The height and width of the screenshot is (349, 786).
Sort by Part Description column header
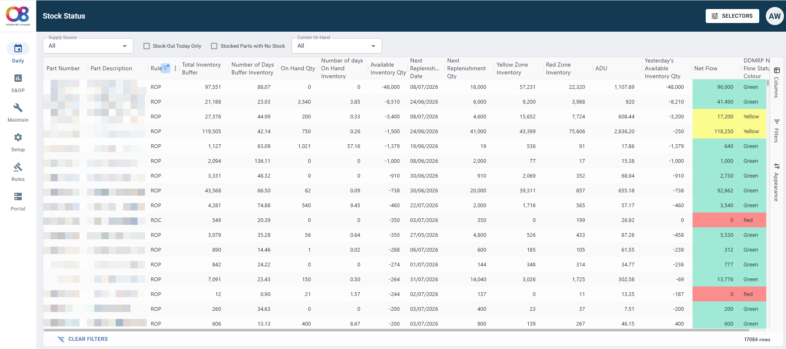pos(111,68)
